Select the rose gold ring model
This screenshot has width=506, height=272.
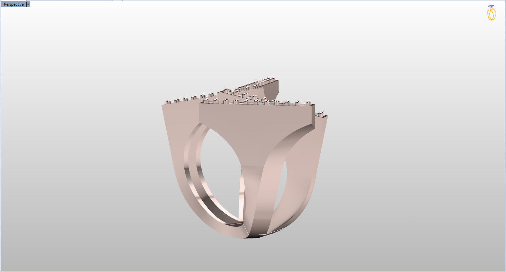[245, 158]
